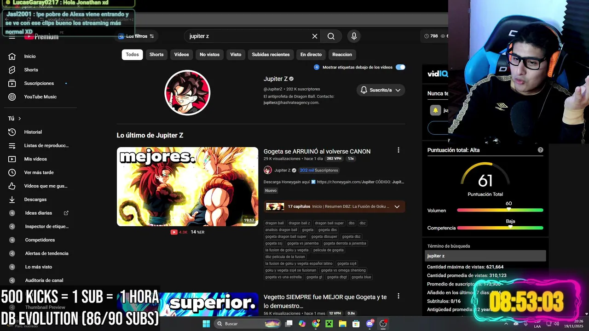The height and width of the screenshot is (331, 589).
Task: Click the Volumen score slider
Action: [500, 210]
